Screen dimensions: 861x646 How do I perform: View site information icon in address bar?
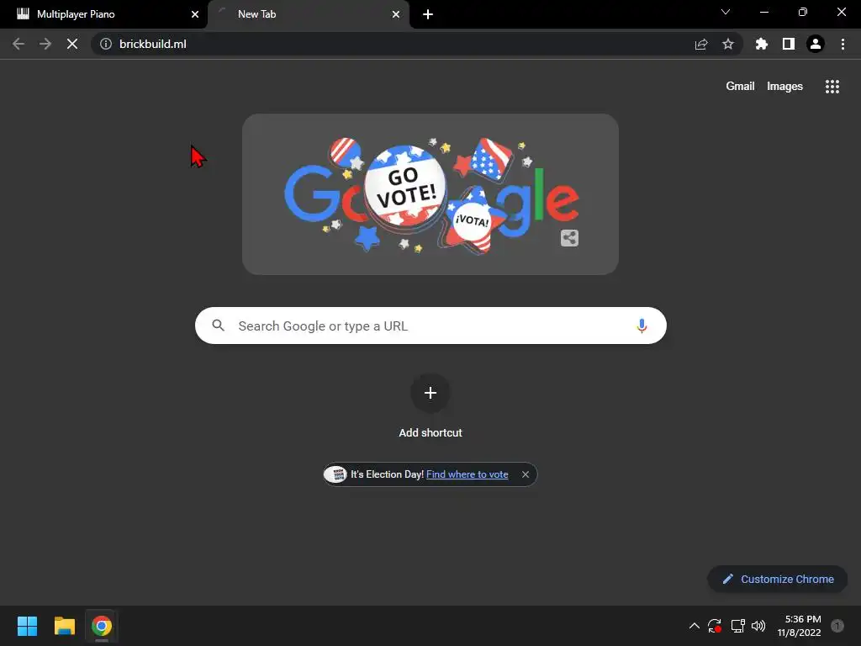106,44
